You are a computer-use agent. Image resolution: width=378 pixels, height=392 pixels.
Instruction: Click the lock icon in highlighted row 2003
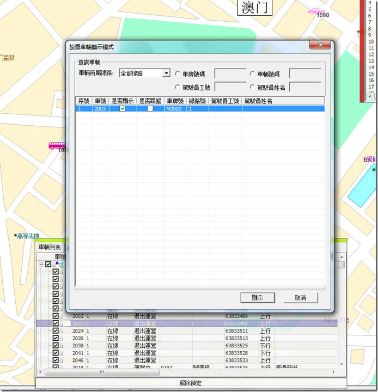(x=62, y=323)
